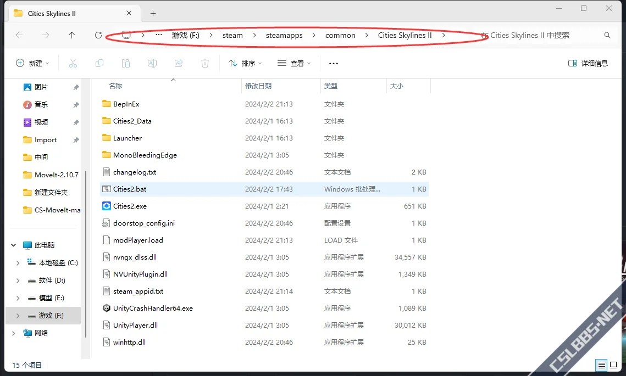Select changelog.txt file
The height and width of the screenshot is (376, 626).
[x=264, y=172]
